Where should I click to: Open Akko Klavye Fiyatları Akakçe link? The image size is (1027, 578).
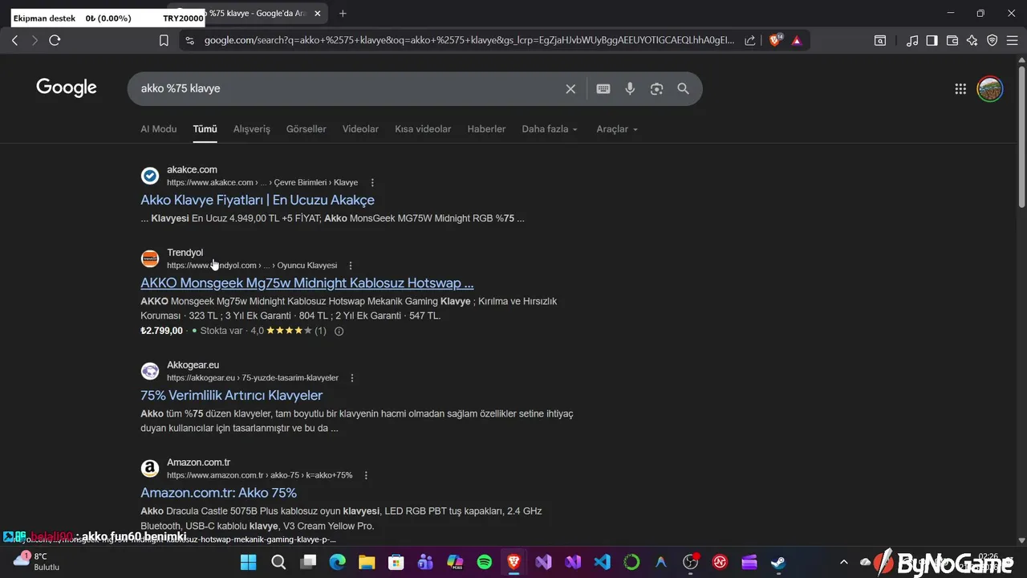pyautogui.click(x=258, y=200)
